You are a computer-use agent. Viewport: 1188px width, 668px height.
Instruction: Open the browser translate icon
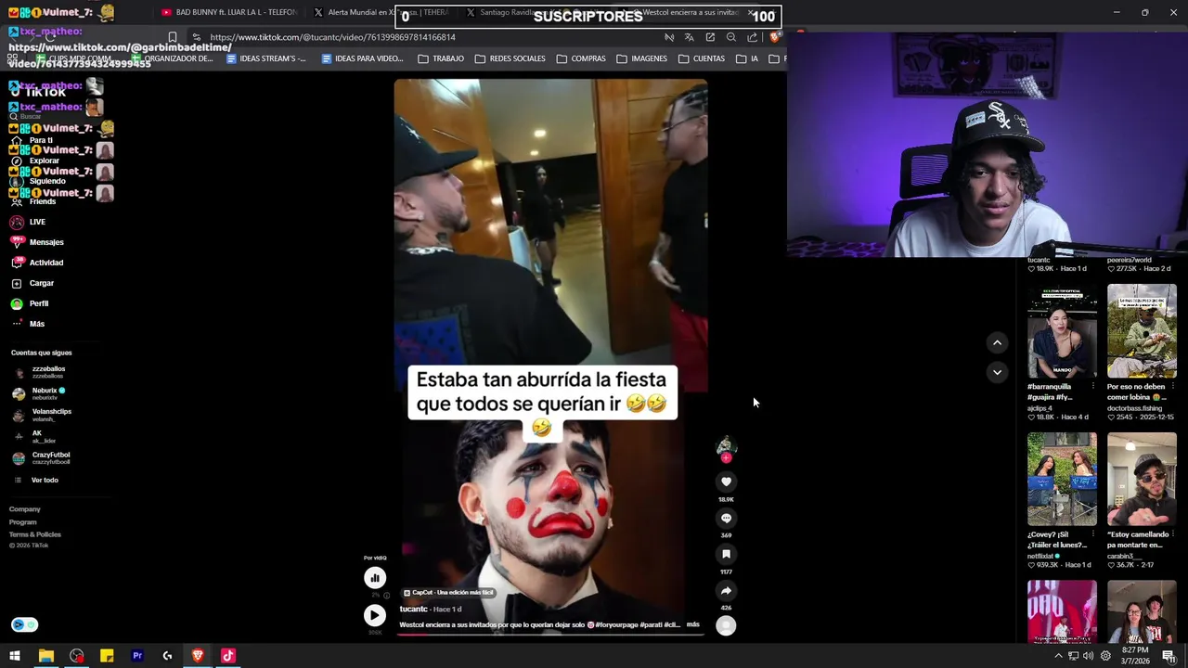(689, 37)
